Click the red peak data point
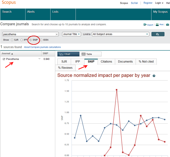The image size is (170, 157). click(x=117, y=90)
